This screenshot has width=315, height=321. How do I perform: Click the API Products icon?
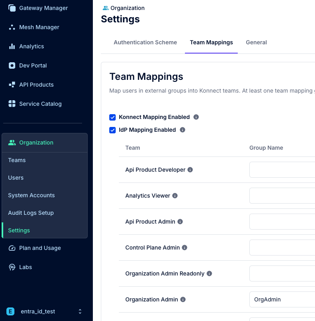point(12,85)
